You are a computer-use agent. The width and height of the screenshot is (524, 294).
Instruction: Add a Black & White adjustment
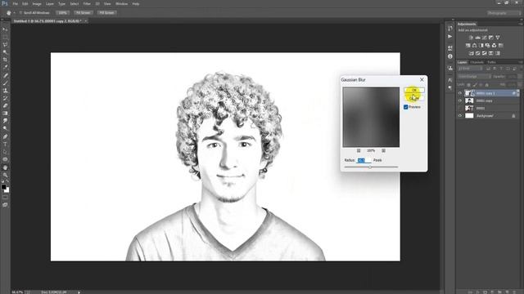(481, 46)
